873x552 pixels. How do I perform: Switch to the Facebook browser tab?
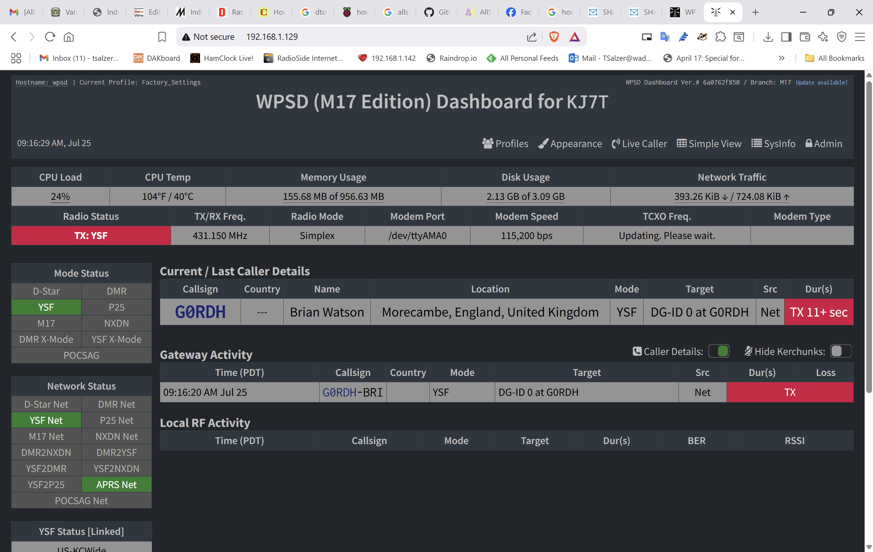[x=519, y=12]
